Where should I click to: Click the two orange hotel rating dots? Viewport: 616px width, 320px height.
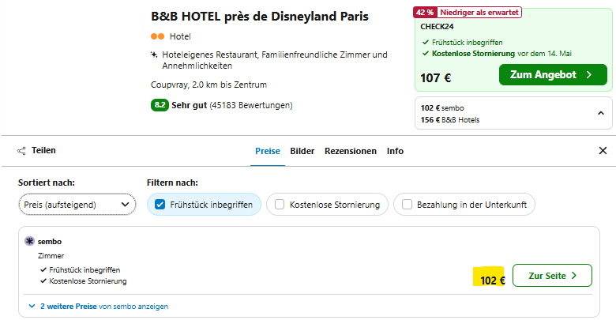[x=157, y=36]
